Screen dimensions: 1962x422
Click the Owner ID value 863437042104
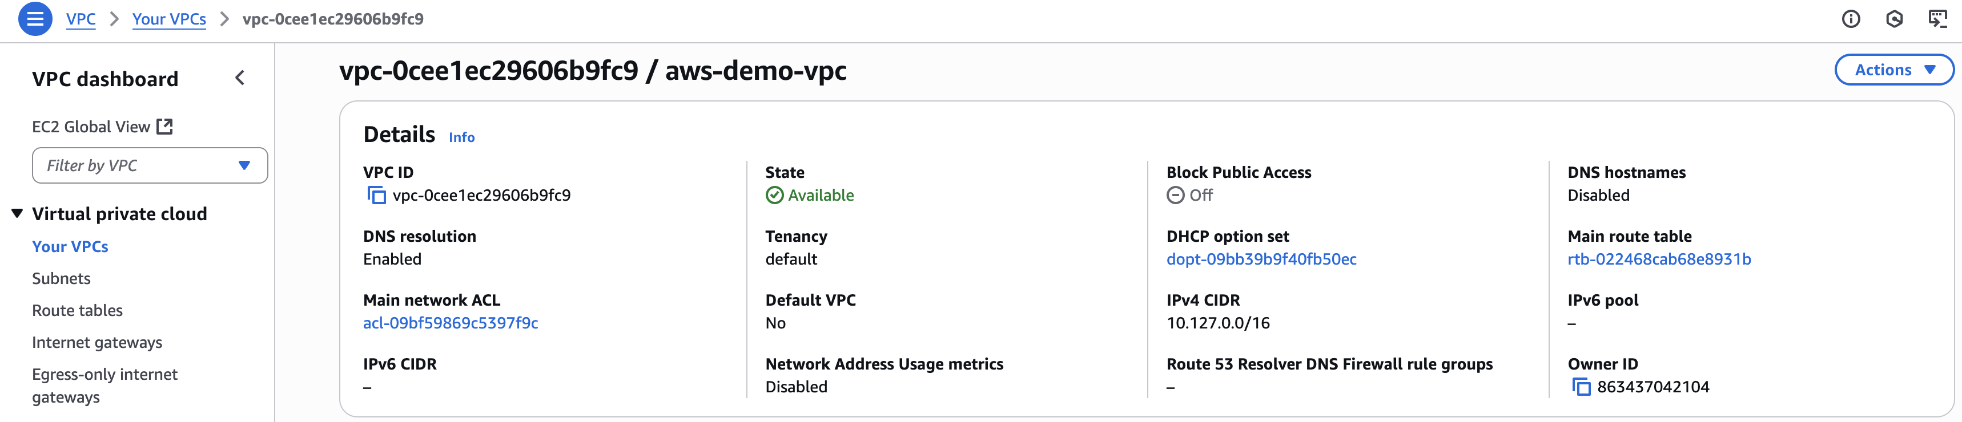tap(1653, 387)
